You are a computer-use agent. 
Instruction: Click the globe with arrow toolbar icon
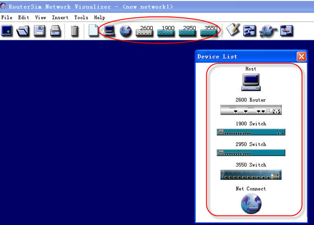[x=268, y=31]
